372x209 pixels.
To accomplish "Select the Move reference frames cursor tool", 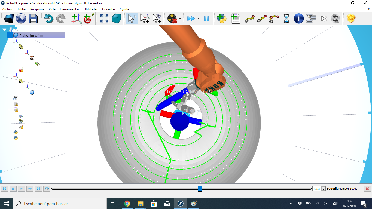I will [x=144, y=19].
